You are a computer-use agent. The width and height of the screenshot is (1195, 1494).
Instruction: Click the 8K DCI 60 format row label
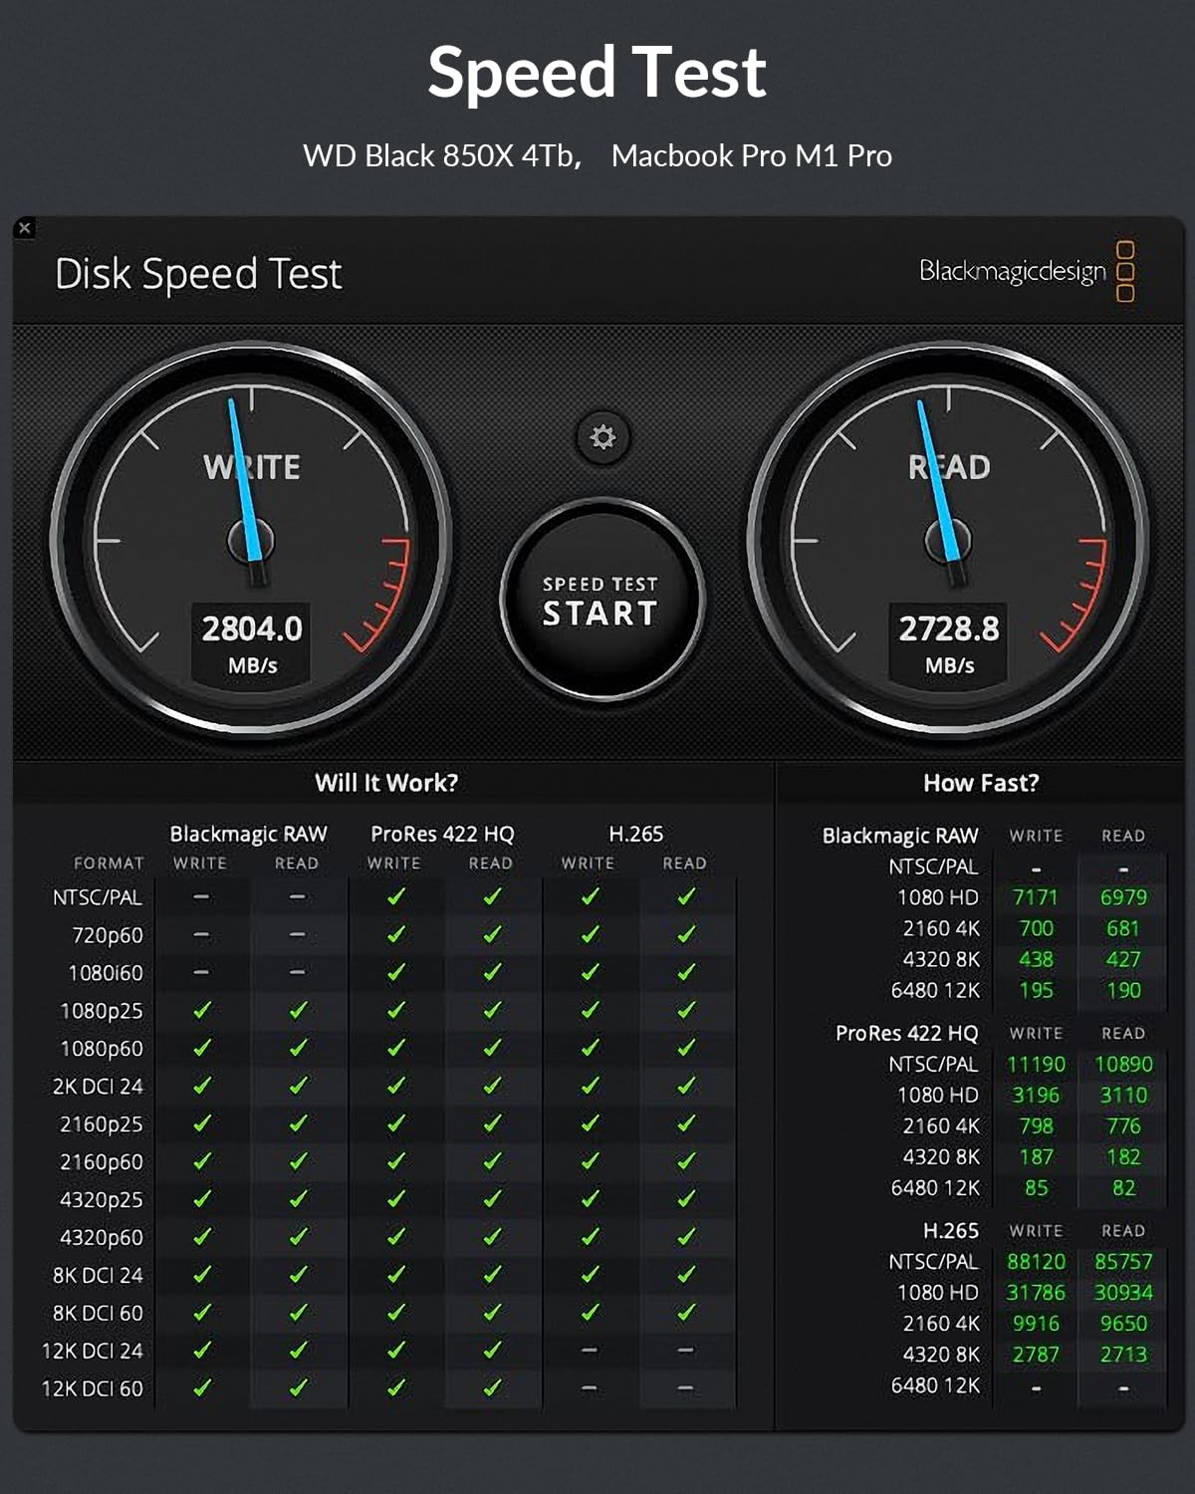pos(98,1314)
